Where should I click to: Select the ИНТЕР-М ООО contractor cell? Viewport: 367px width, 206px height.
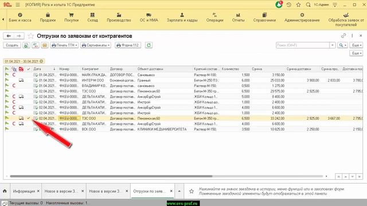(95, 80)
